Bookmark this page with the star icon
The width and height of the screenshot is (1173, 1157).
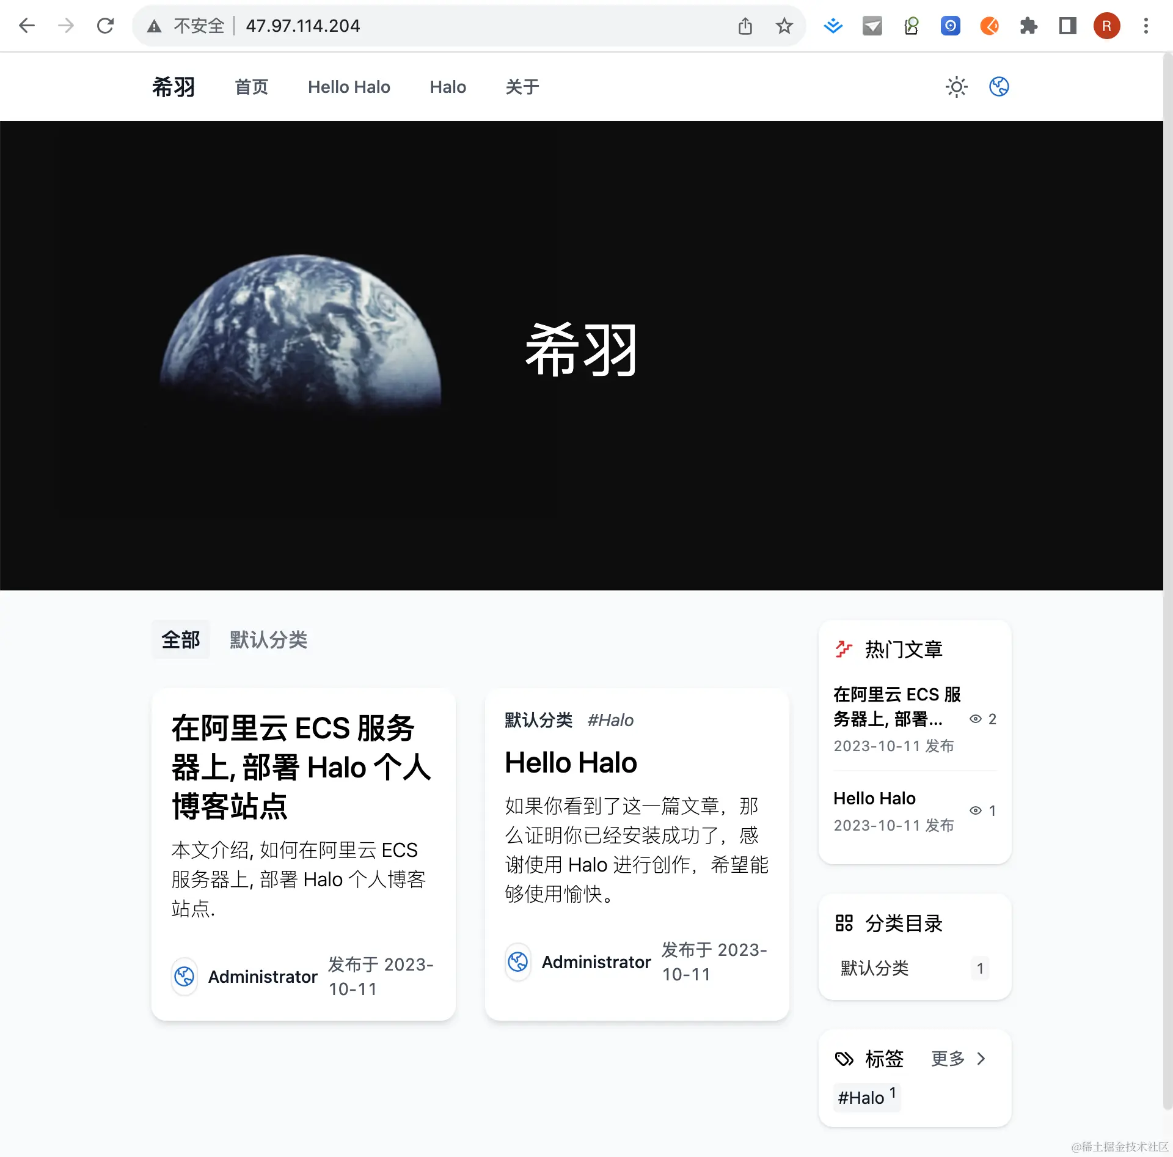784,26
